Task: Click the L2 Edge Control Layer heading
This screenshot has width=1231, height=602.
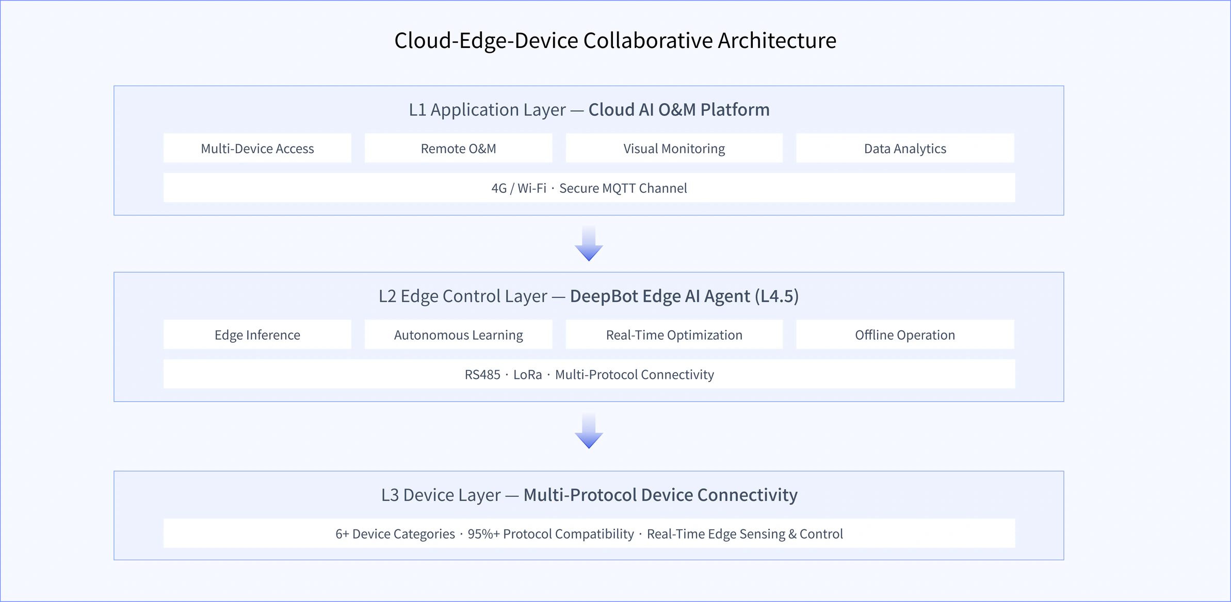Action: pos(589,296)
